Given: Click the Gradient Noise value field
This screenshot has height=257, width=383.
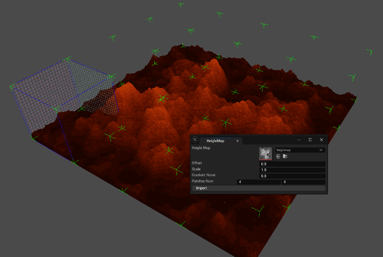Looking at the screenshot, I should (x=292, y=176).
